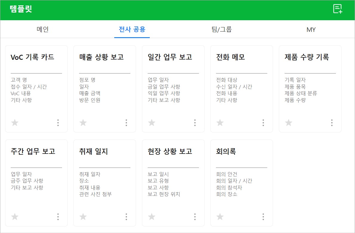Screen dimensions: 355x233
Task: Switch to the 팀/그룹 tab
Action: [x=222, y=29]
